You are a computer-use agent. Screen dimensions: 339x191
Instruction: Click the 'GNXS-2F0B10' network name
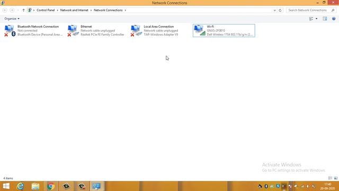coord(216,31)
